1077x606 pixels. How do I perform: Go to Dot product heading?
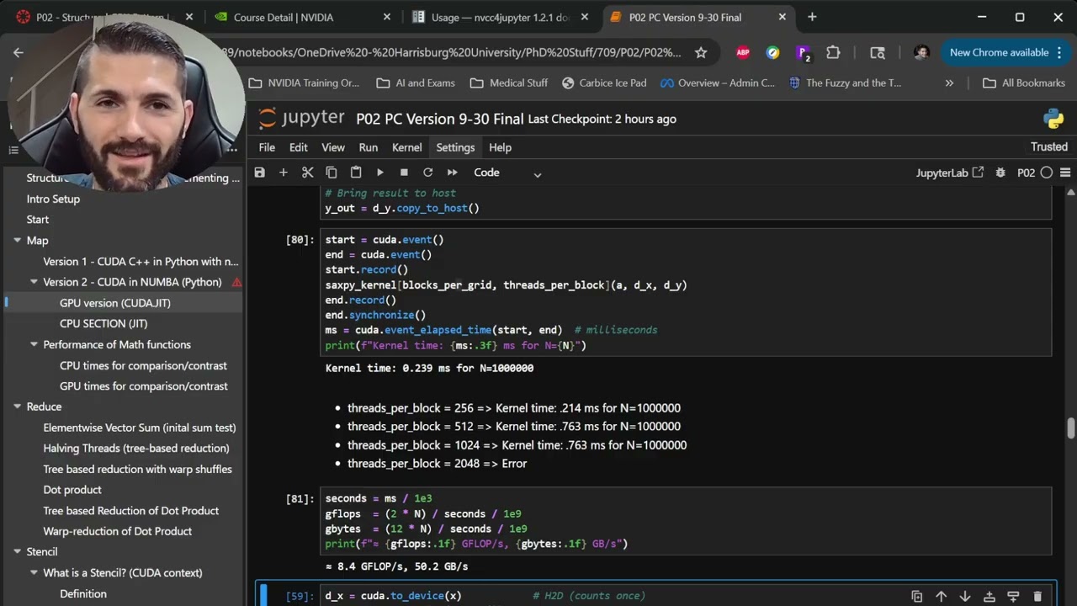pyautogui.click(x=72, y=490)
